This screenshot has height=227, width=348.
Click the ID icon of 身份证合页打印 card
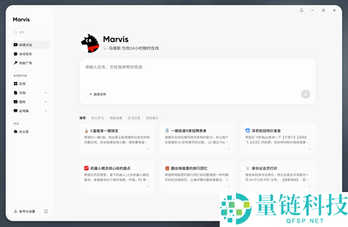click(x=248, y=168)
